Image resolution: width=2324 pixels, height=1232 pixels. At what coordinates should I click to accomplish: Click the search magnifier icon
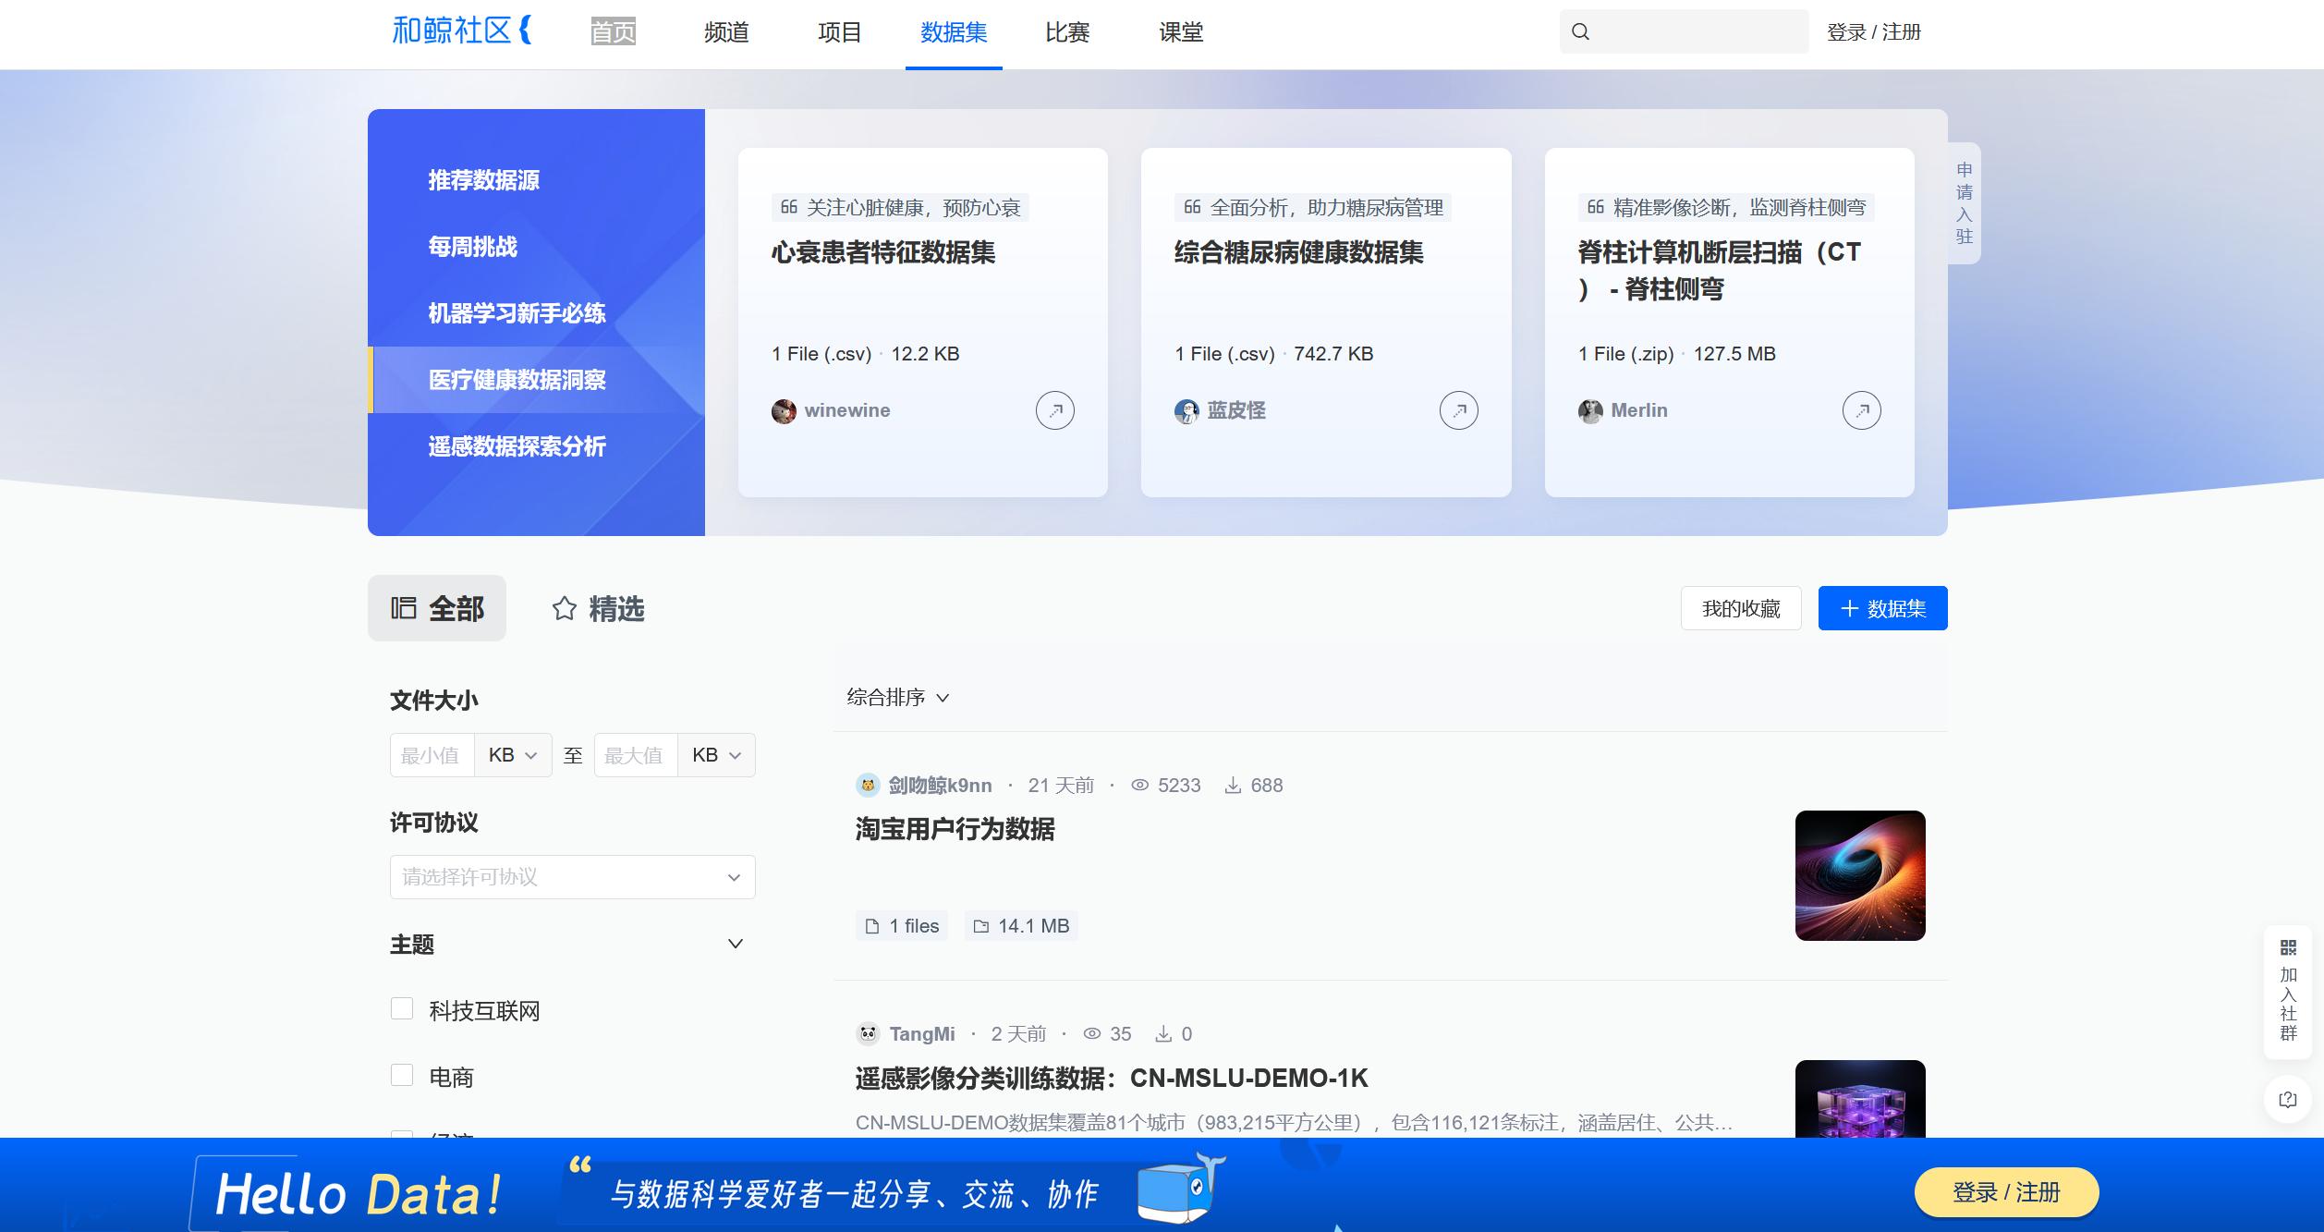click(1581, 31)
